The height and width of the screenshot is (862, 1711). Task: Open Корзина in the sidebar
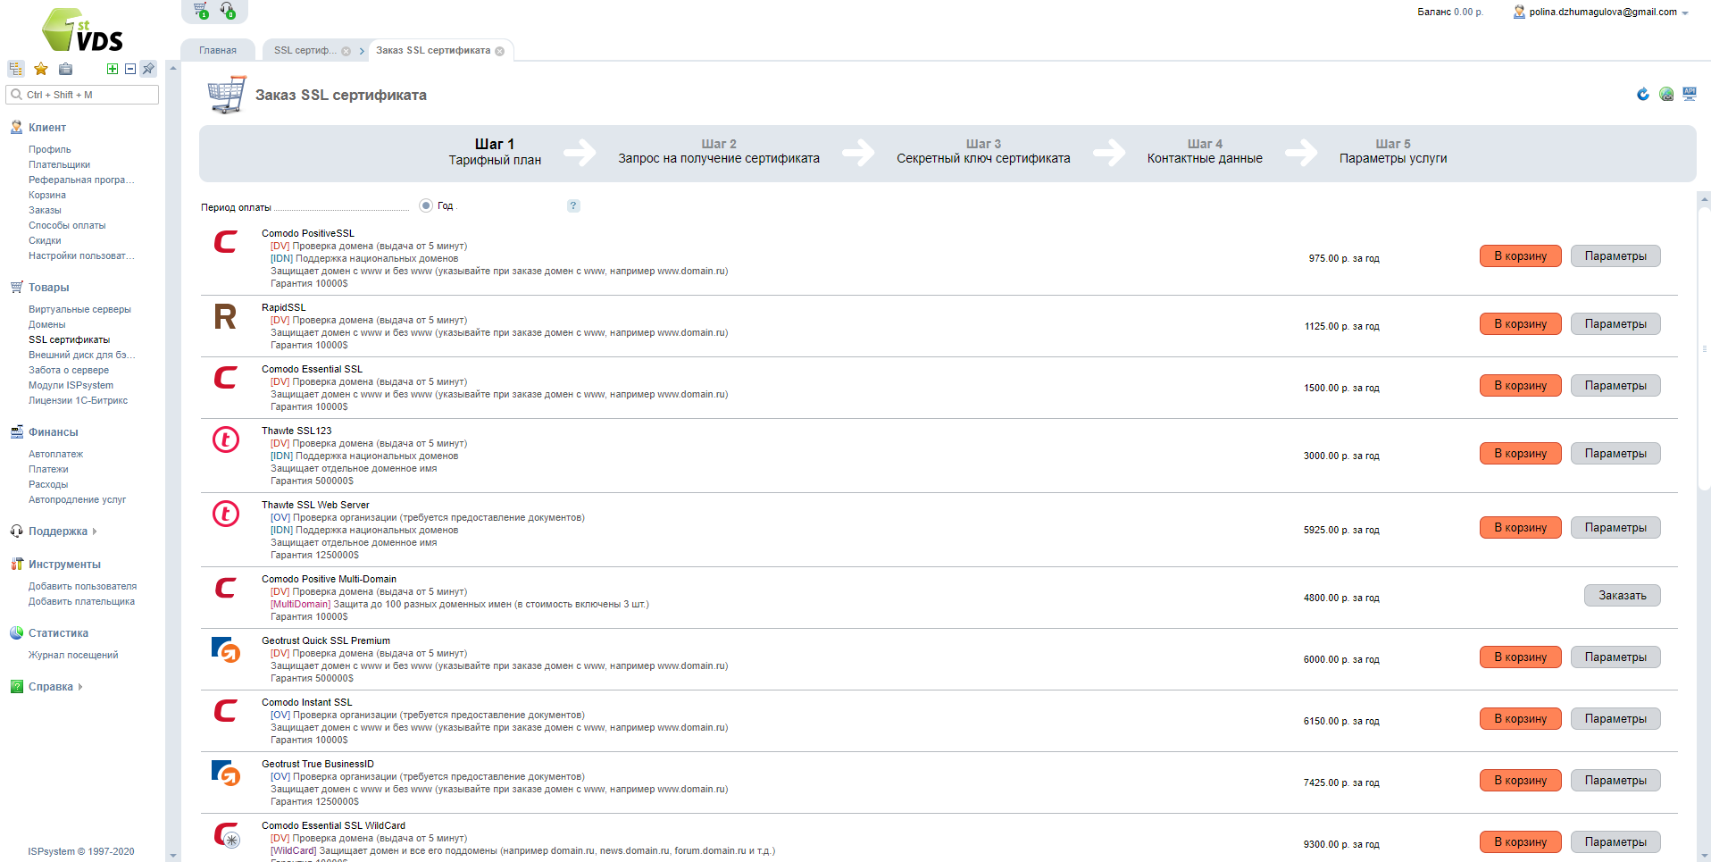coord(46,195)
